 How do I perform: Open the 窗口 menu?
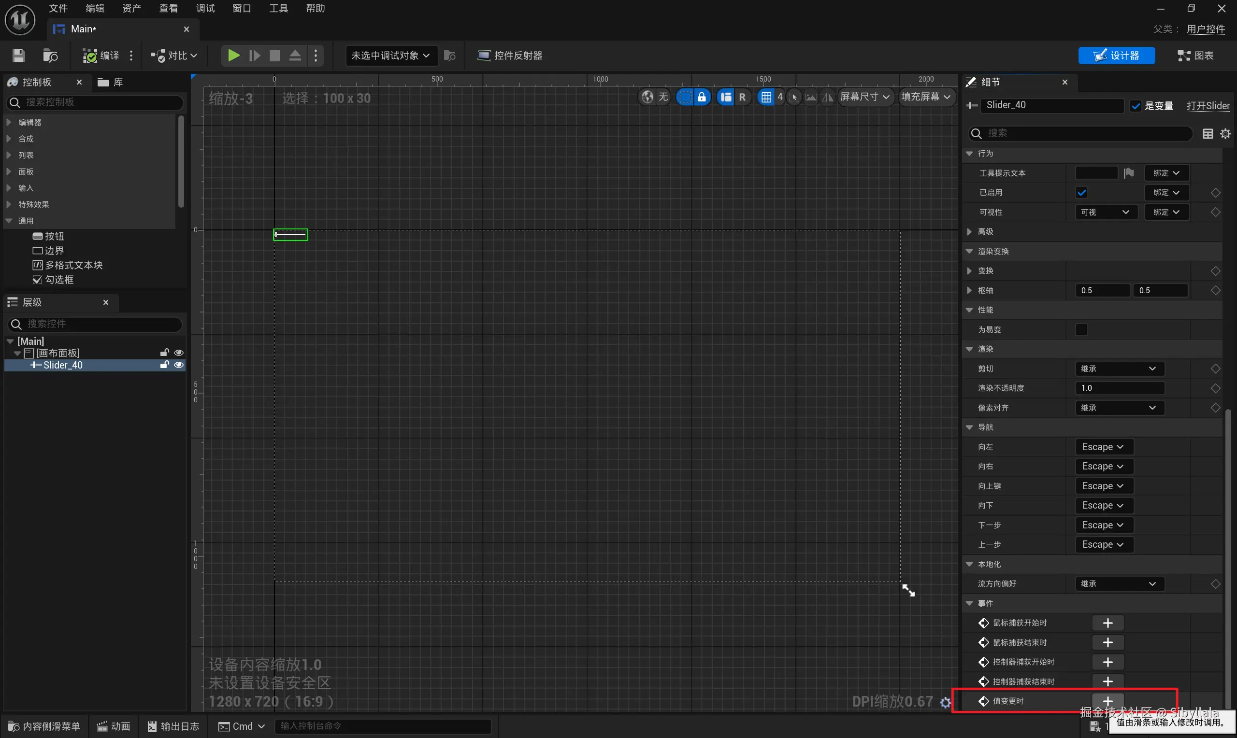(242, 9)
